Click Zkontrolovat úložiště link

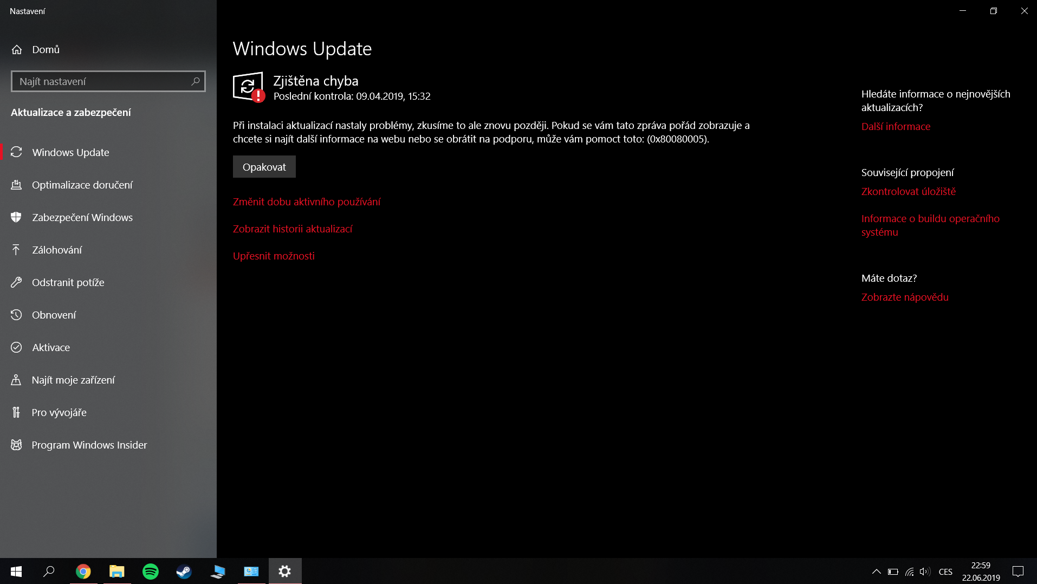[909, 191]
